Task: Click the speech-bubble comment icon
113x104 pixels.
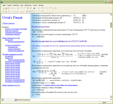Action: [42, 11]
